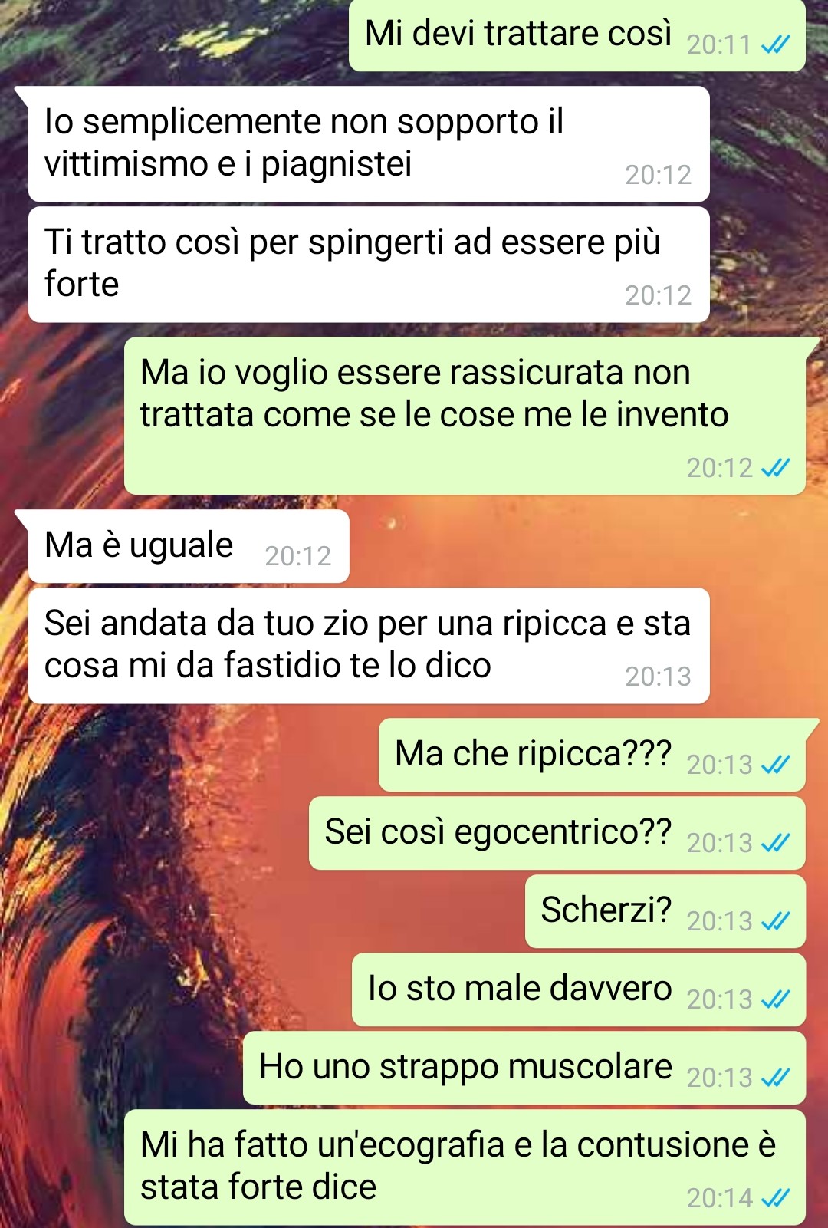The width and height of the screenshot is (828, 1228).
Task: Tap read ticks on the ecografia message
Action: (x=775, y=1198)
